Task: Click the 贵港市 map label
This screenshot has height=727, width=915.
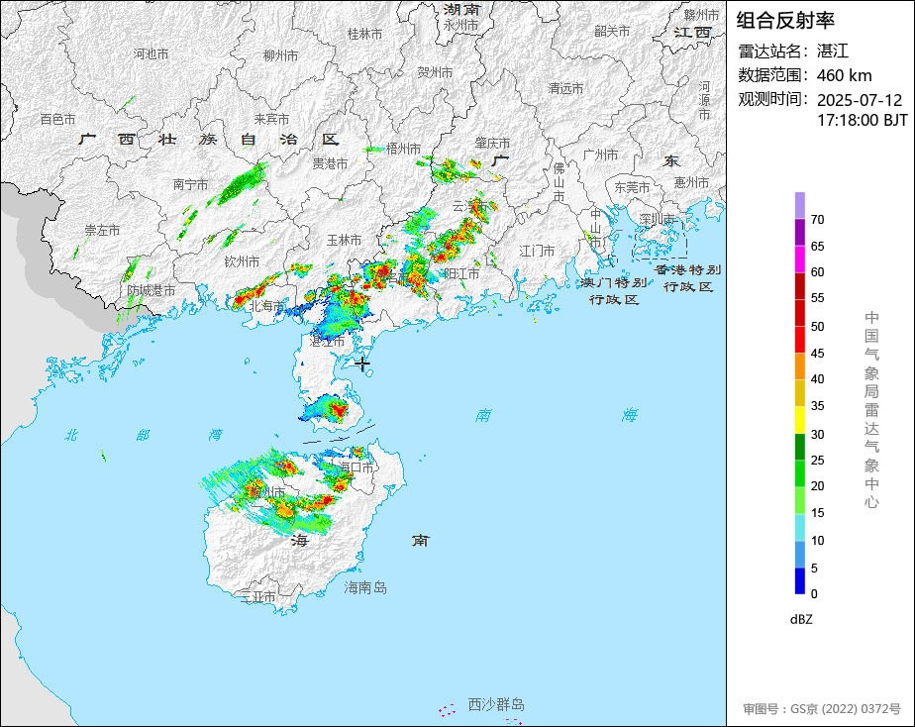Action: click(x=330, y=164)
